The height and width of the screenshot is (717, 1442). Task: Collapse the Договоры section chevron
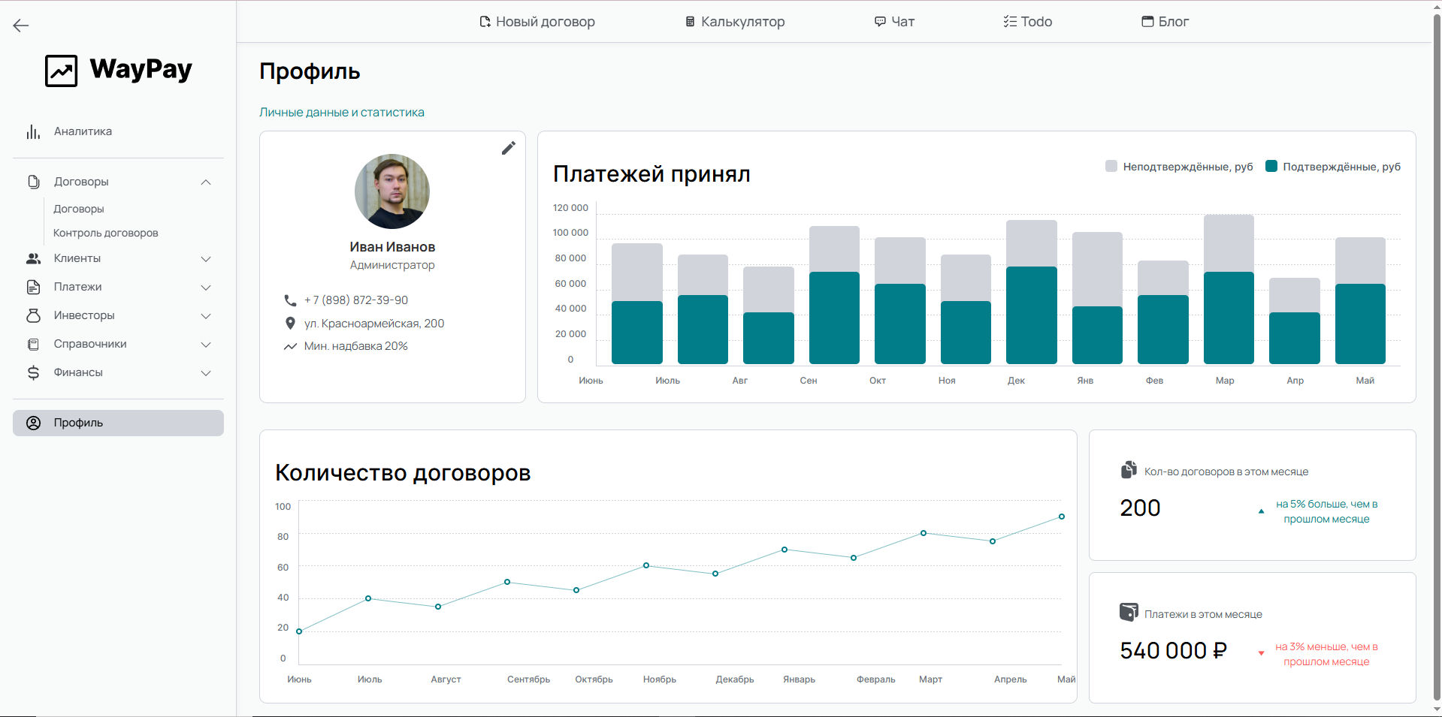(x=206, y=182)
